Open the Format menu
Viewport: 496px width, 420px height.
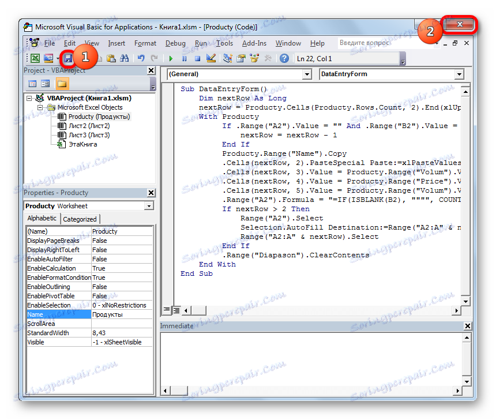pos(145,43)
